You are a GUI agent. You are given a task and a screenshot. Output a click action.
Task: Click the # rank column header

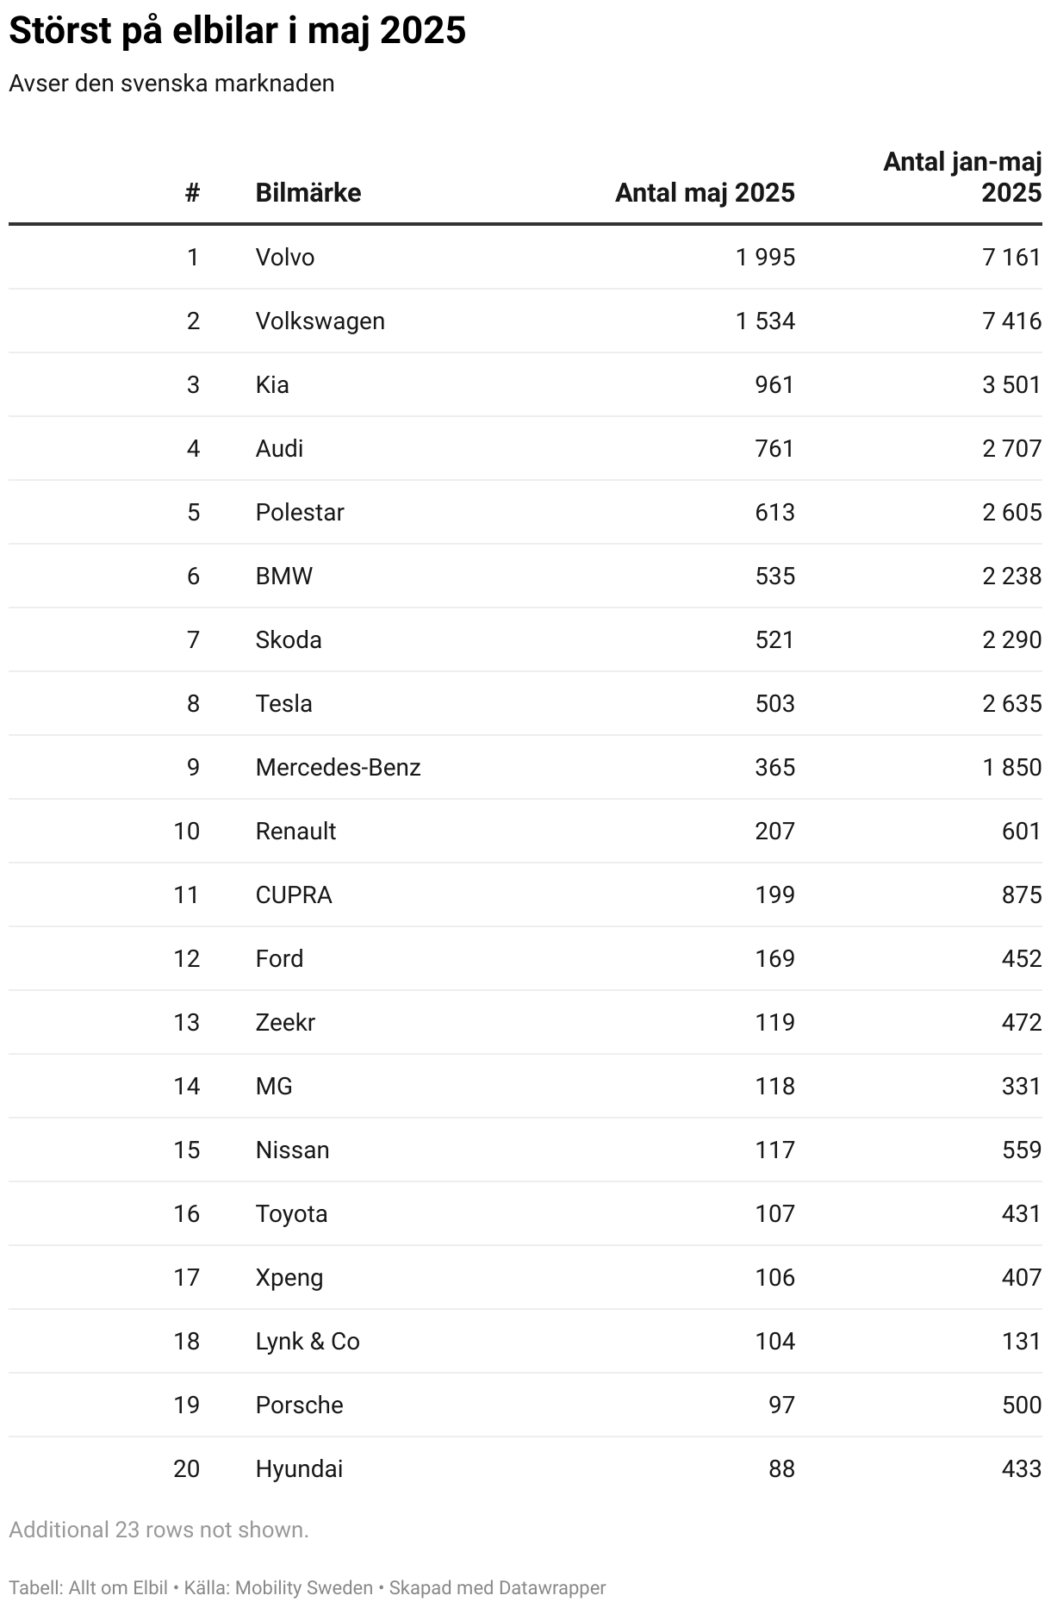[x=192, y=192]
